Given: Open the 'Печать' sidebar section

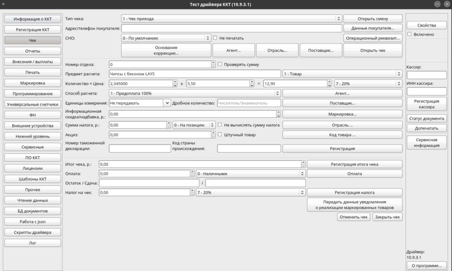Looking at the screenshot, I should (32, 72).
